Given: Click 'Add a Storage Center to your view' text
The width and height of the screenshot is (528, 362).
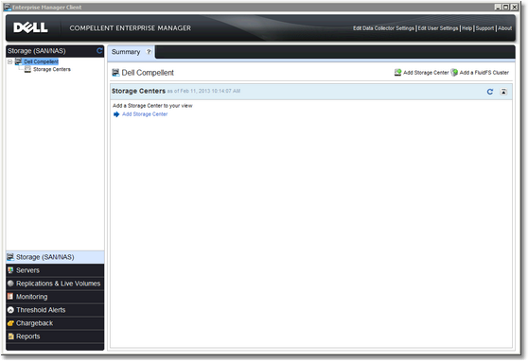Looking at the screenshot, I should (x=152, y=106).
